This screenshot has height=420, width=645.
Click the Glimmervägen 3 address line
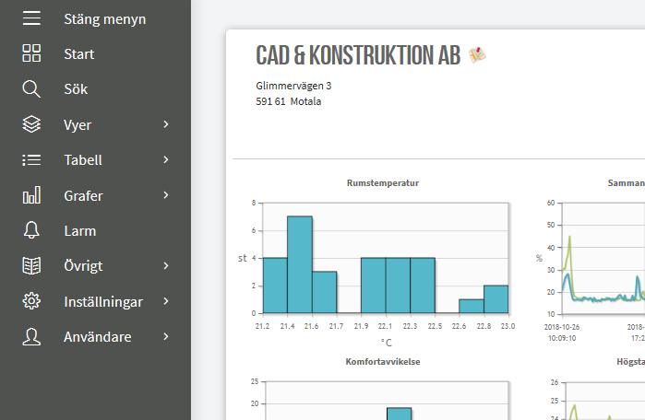[x=293, y=86]
